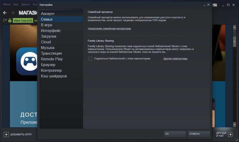Confirm settings with OK button

[x=175, y=134]
